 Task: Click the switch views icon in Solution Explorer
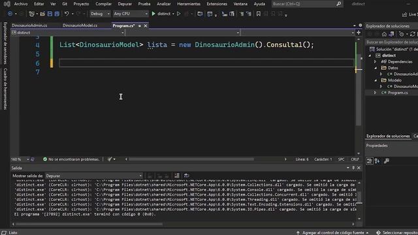(x=391, y=34)
